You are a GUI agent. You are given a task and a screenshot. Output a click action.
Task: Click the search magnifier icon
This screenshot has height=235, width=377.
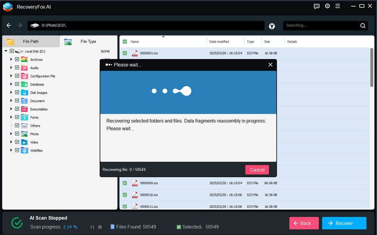pos(363,26)
